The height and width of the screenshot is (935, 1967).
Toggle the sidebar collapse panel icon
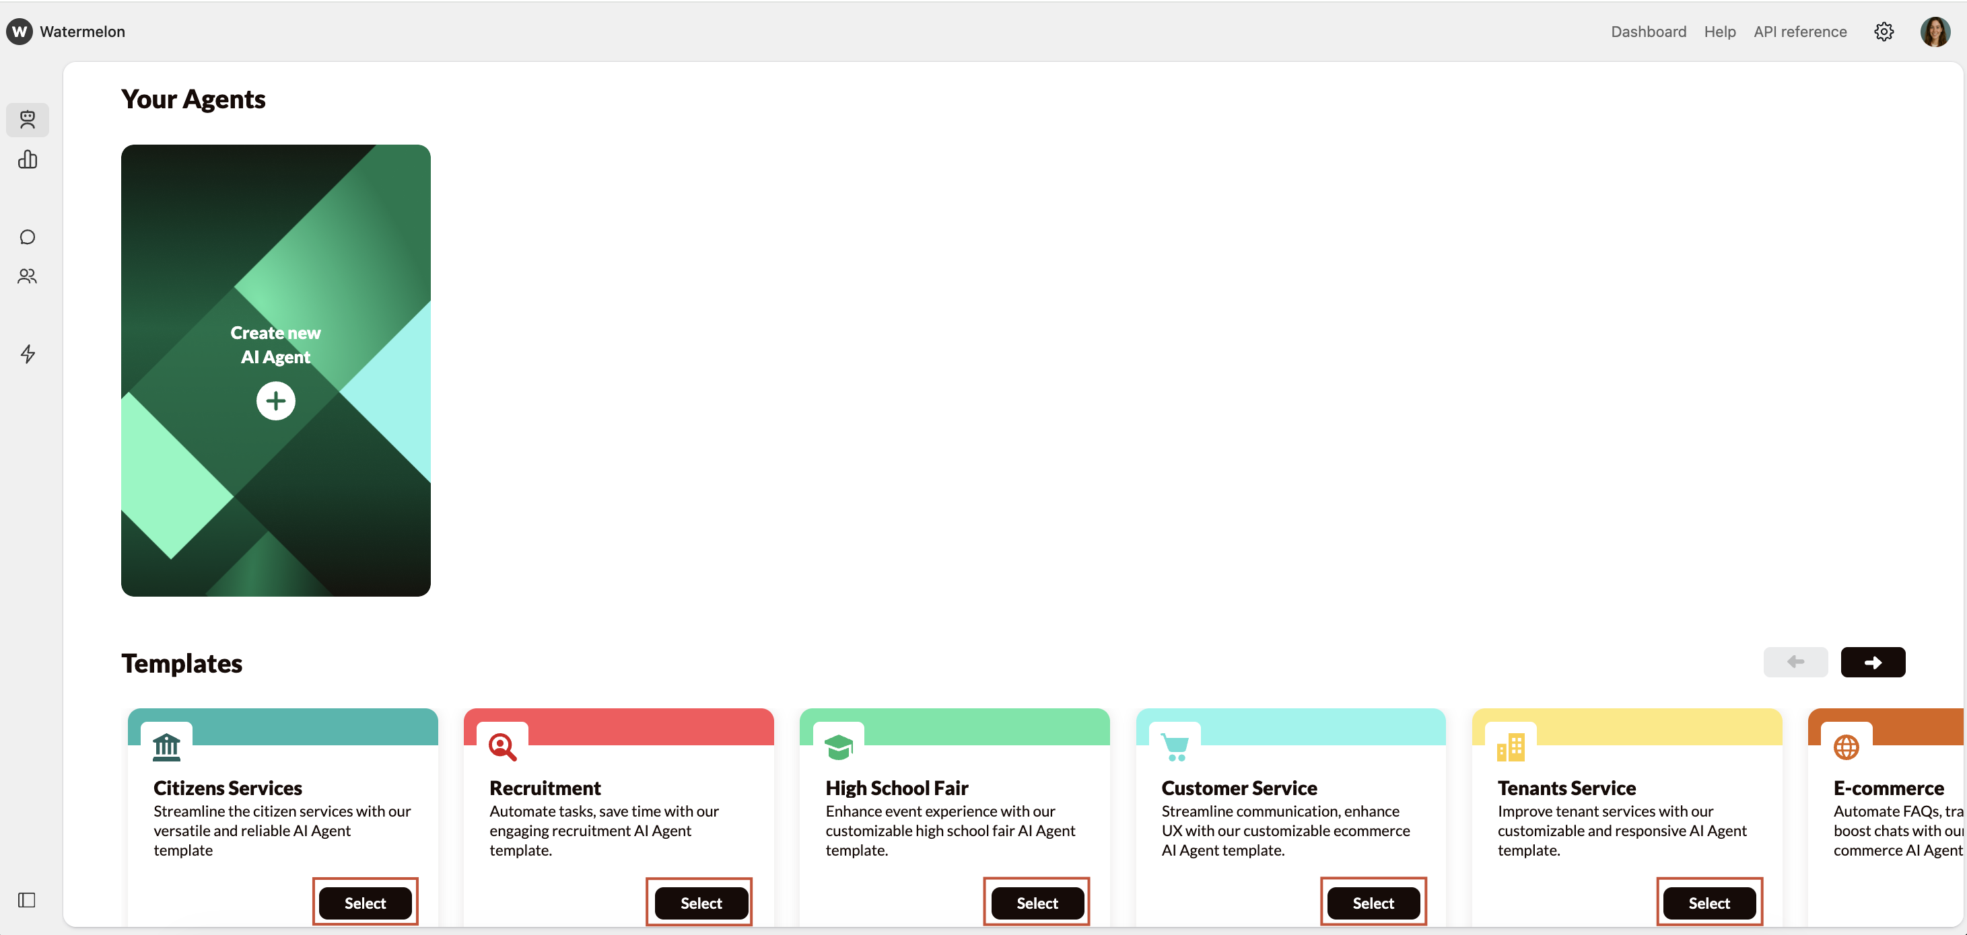point(27,900)
